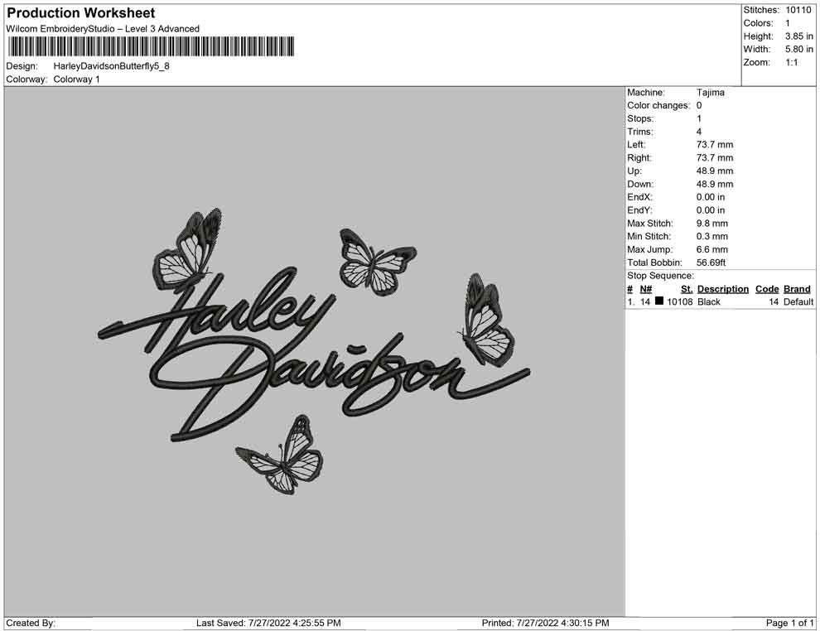Select design name 'HarleyDavidsonButterfly5_8'
The image size is (820, 631).
click(111, 66)
